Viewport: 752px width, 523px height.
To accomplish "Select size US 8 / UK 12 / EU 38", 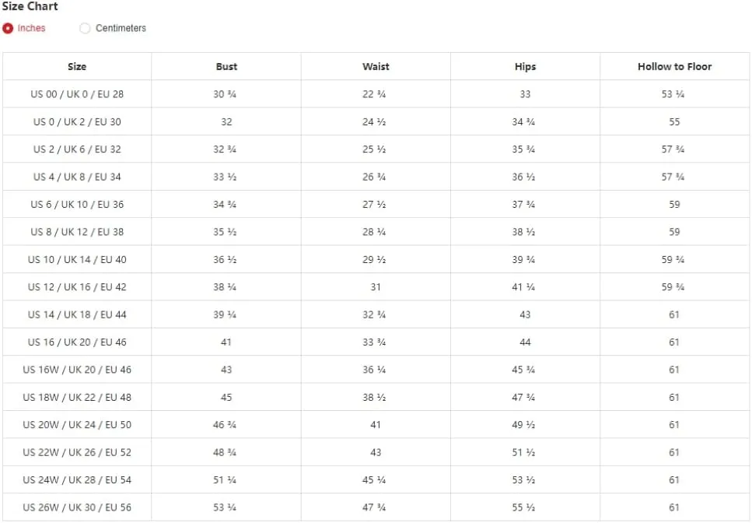I will click(x=77, y=232).
